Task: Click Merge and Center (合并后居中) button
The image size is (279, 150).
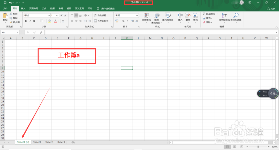Action: pos(101,21)
